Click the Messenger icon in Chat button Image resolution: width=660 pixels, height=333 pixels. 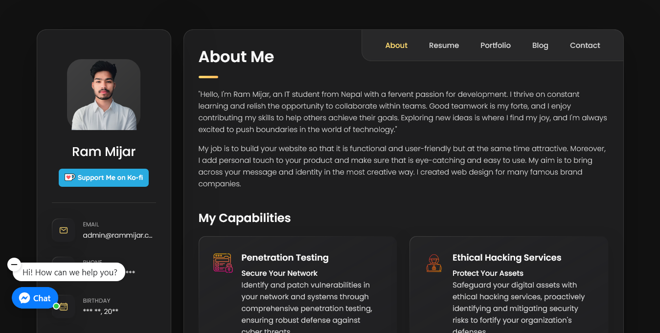coord(24,298)
